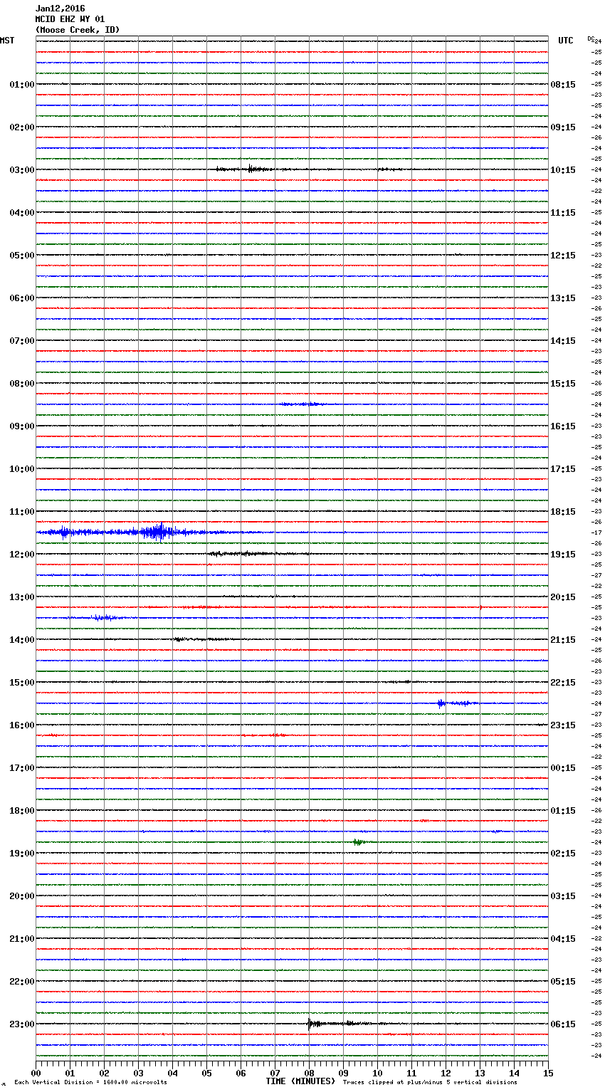The width and height of the screenshot is (605, 1092).
Task: Click the 12:15 UTC label
Action: (x=563, y=256)
